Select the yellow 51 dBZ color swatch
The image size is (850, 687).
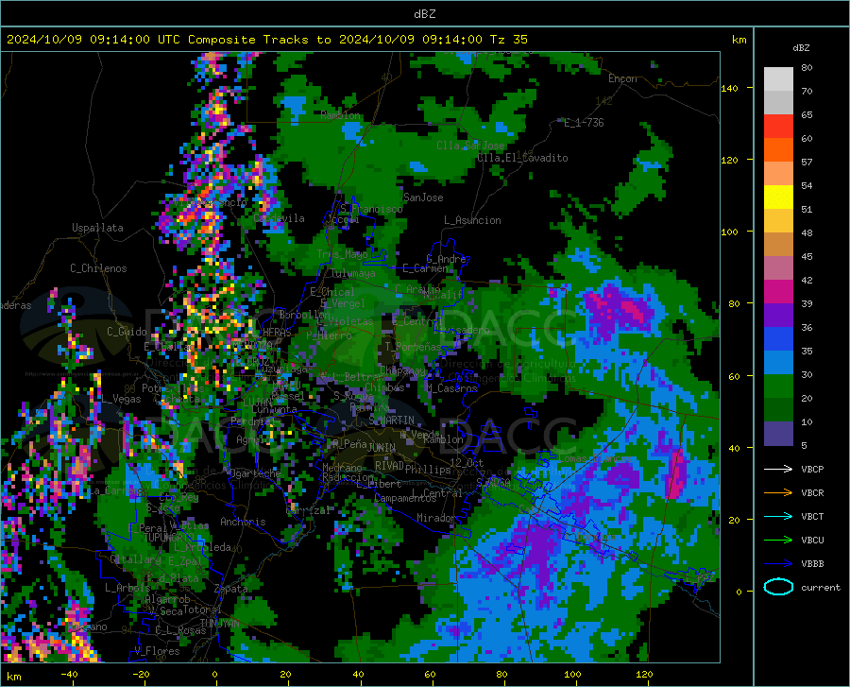(778, 198)
